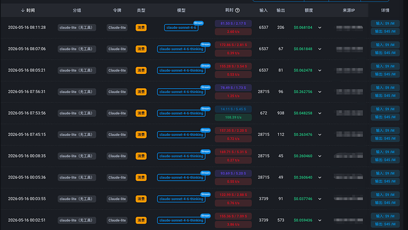This screenshot has height=230, width=408.
Task: Click the 0.39 t/s speed tag
Action: pos(233,53)
